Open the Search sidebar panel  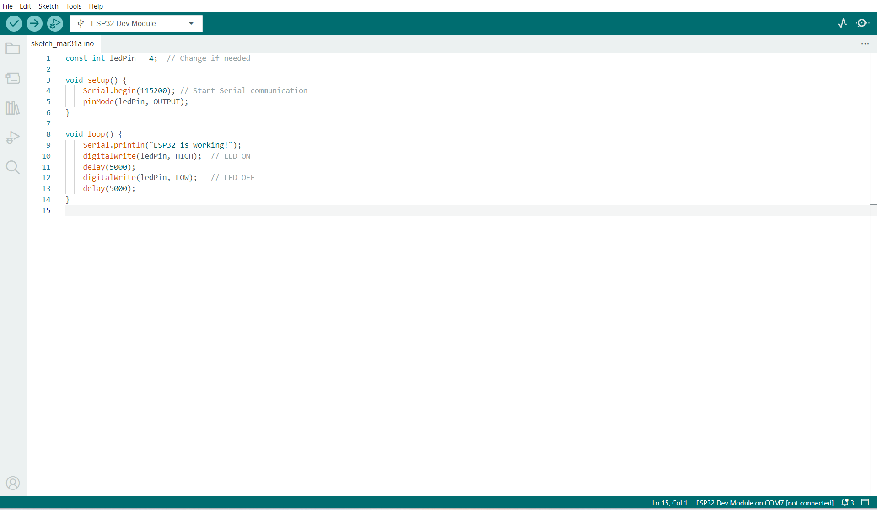tap(13, 167)
